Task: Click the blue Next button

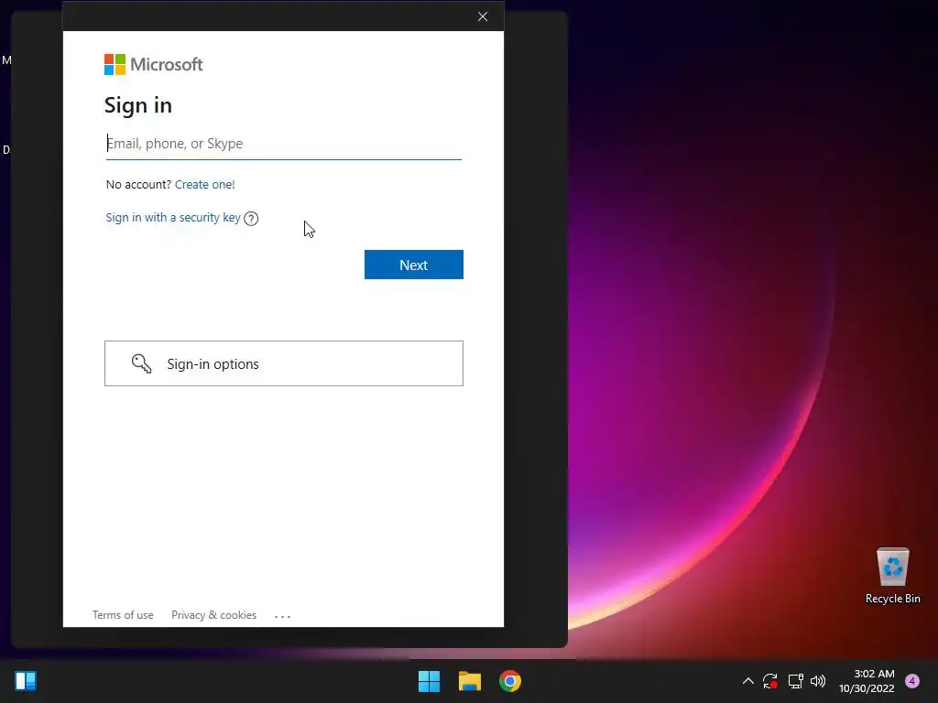Action: tap(414, 265)
